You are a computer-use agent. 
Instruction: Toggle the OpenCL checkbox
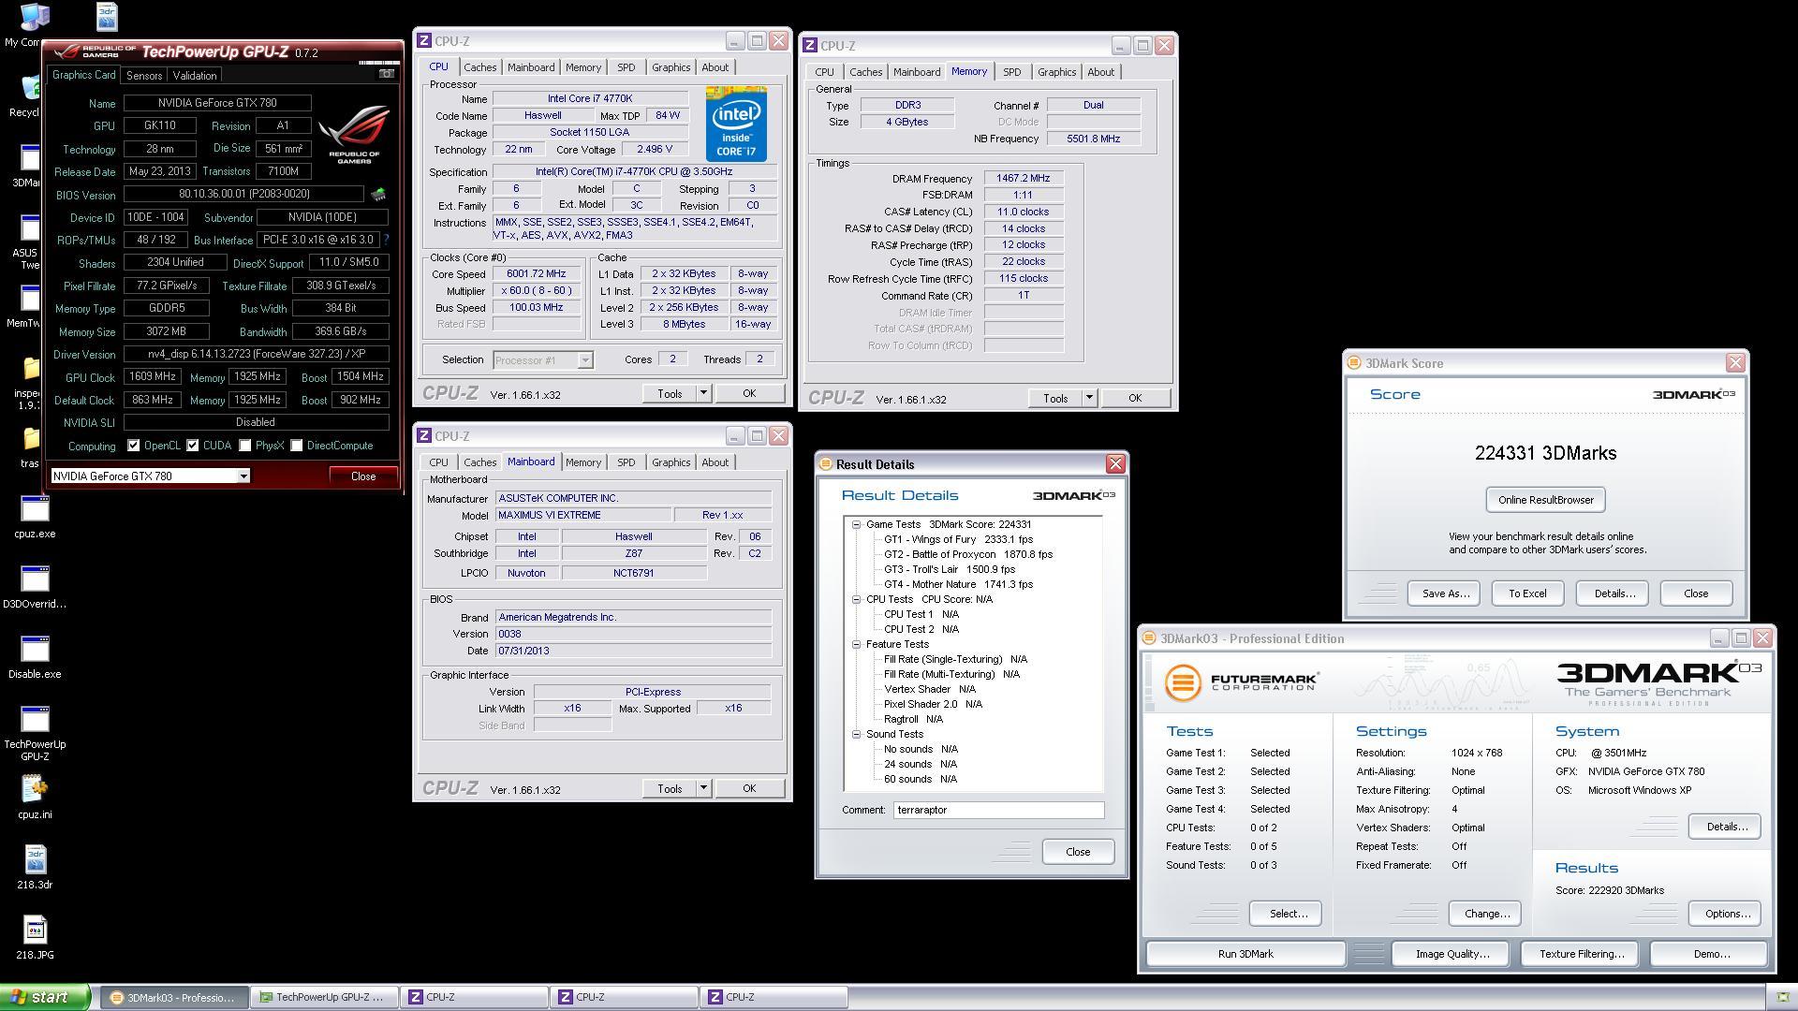(x=134, y=446)
